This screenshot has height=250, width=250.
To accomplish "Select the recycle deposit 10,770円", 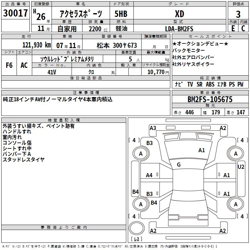I will [x=158, y=72].
